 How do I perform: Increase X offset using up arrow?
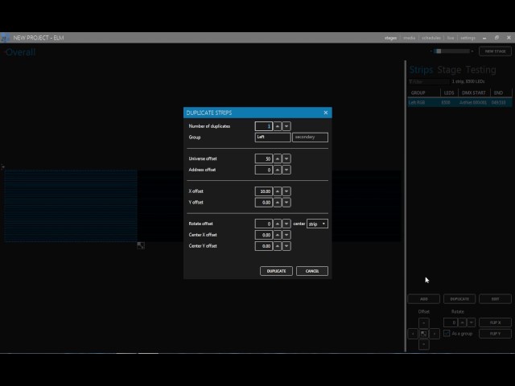[x=278, y=191]
